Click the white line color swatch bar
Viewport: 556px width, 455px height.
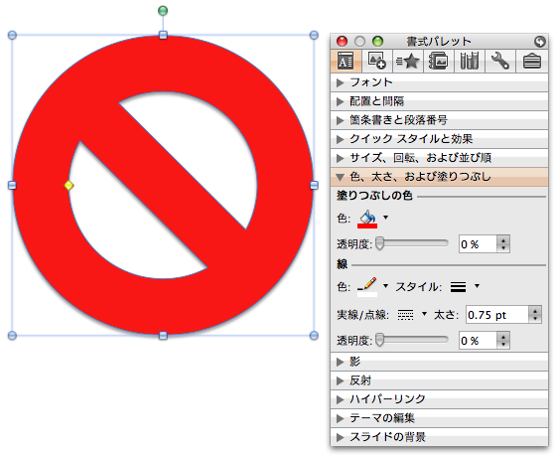[x=367, y=294]
